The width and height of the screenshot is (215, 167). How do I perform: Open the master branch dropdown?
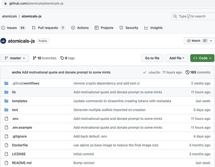point(15,58)
